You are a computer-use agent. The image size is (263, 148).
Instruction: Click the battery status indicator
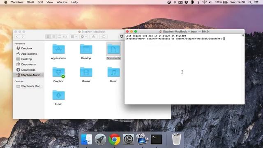point(221,2)
